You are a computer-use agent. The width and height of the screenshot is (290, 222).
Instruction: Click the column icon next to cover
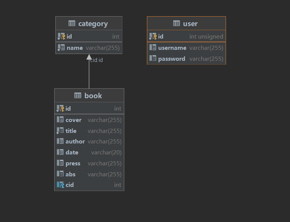pos(60,120)
